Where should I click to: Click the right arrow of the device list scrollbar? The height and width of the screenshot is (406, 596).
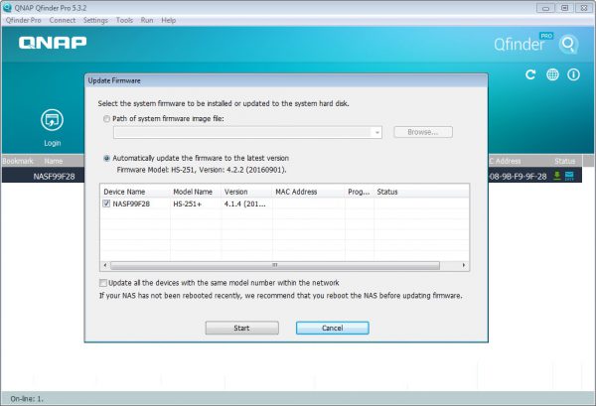[x=464, y=265]
